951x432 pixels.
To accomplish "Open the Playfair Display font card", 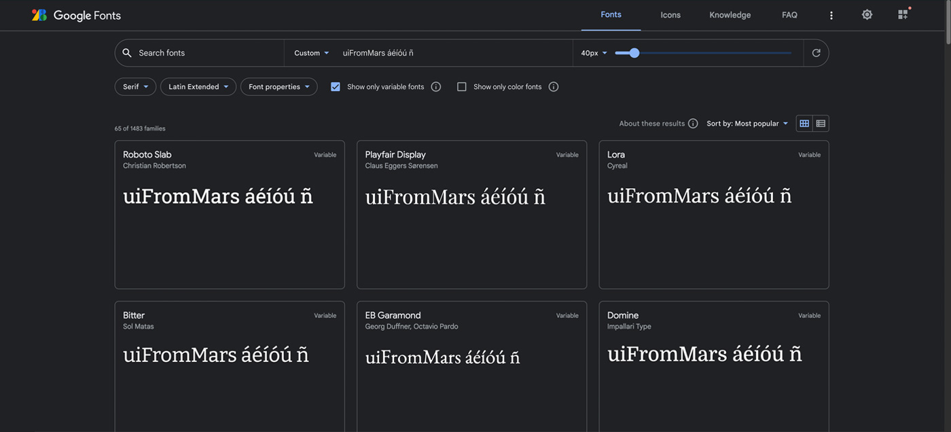I will [471, 215].
